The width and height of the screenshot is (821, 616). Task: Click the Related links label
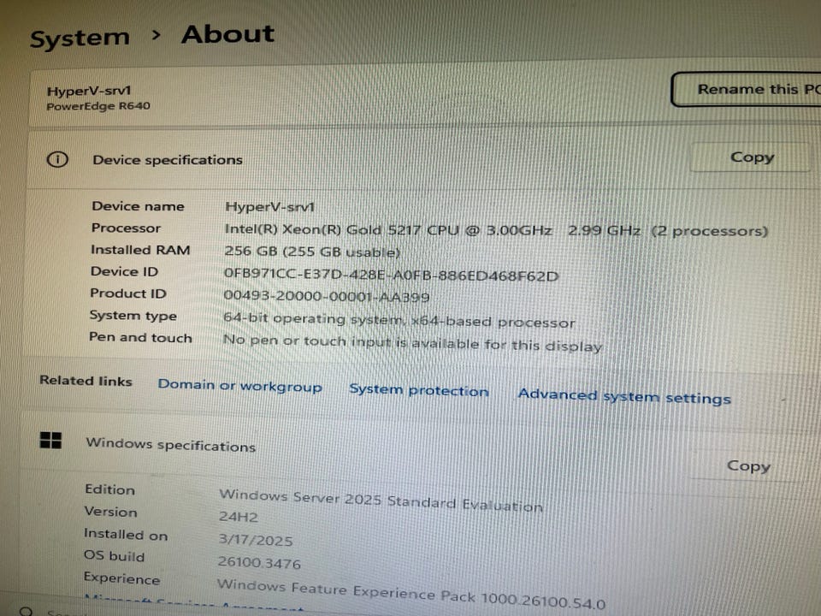pos(86,381)
